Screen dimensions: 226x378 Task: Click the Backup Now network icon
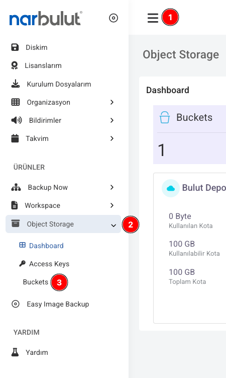pos(16,187)
